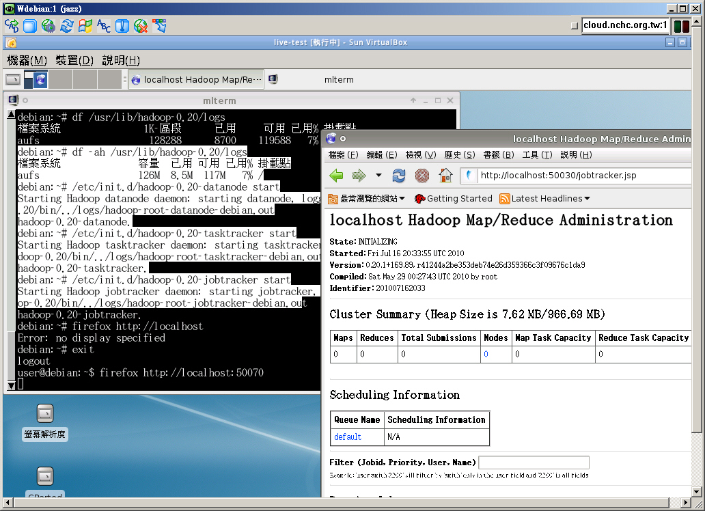Select the 螢幕解析度 desktop icon

[x=45, y=422]
